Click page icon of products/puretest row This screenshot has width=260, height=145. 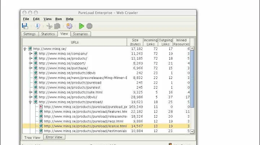tap(35, 87)
